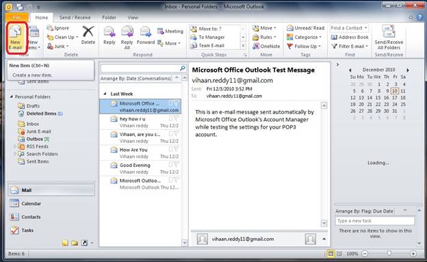Open the Deleted Items folder
Screen dimensions: 427x262
[x=40, y=114]
